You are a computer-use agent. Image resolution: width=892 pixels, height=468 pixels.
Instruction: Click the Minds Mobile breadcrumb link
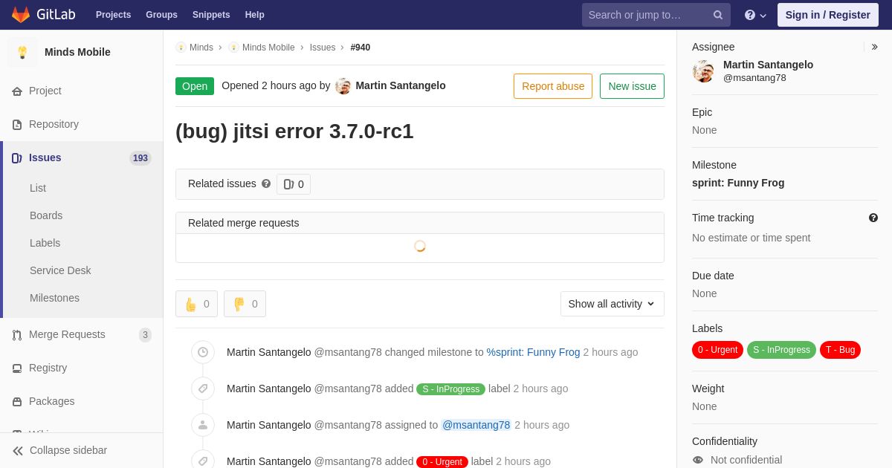pyautogui.click(x=268, y=48)
